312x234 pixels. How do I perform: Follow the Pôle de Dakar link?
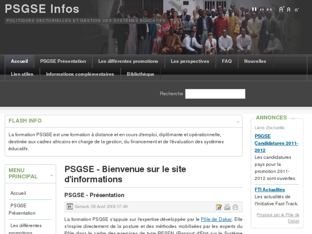click(216, 219)
